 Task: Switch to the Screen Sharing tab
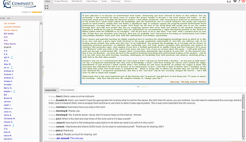coord(61,1)
